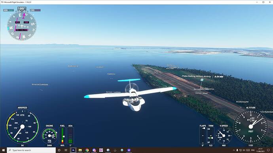
Task: Click the player nametag Kilkenny09
Action: click(x=243, y=102)
